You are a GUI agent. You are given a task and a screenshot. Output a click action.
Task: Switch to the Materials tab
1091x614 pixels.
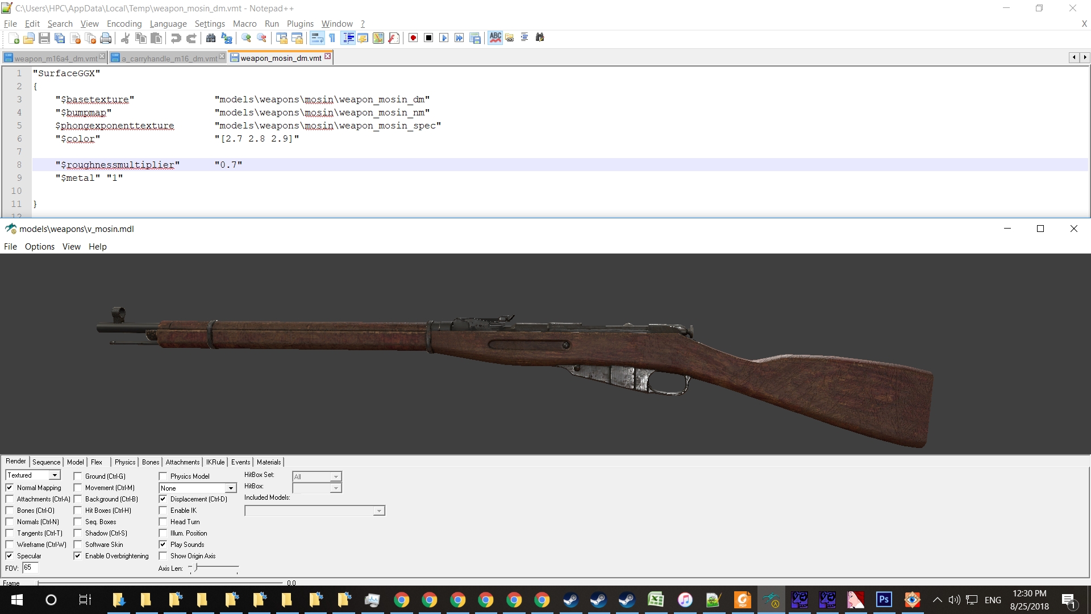click(269, 462)
